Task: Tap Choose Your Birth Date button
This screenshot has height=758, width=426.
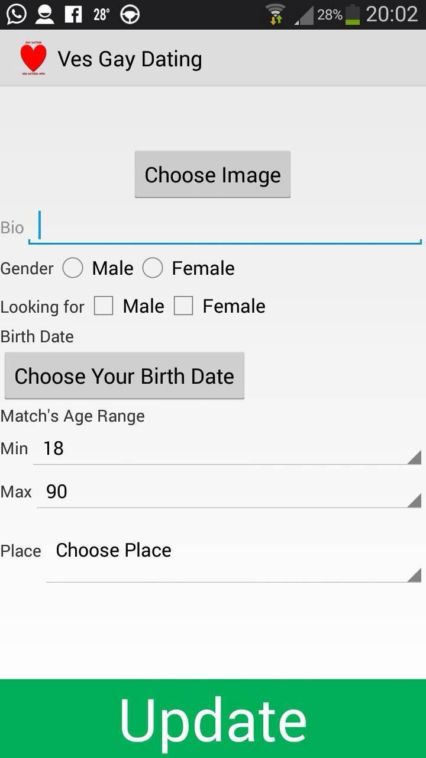Action: [124, 376]
